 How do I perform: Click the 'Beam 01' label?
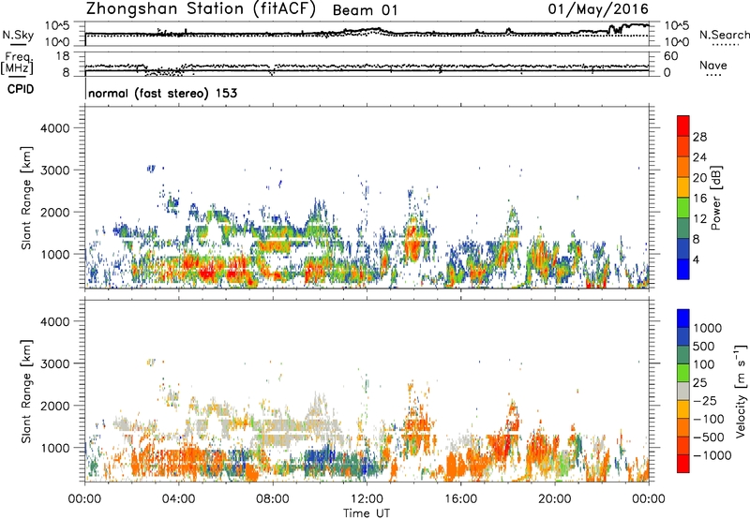(365, 10)
